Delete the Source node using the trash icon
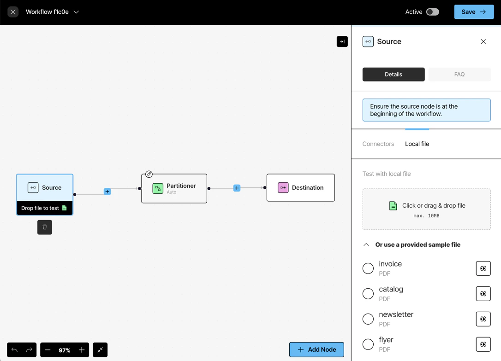This screenshot has width=501, height=361. click(44, 227)
